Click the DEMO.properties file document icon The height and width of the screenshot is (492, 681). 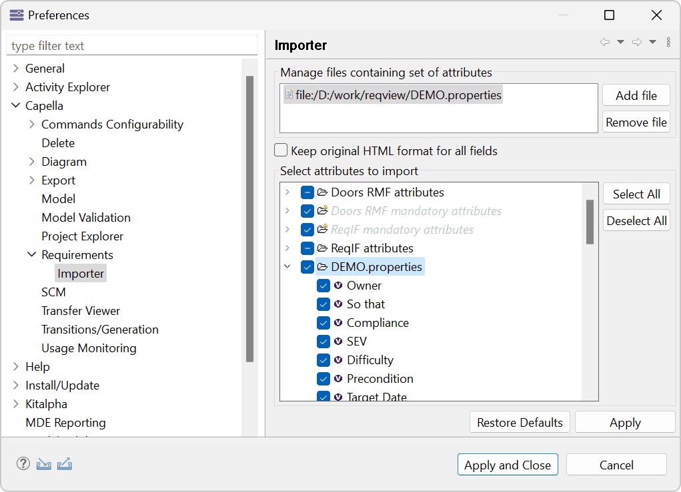coord(289,94)
